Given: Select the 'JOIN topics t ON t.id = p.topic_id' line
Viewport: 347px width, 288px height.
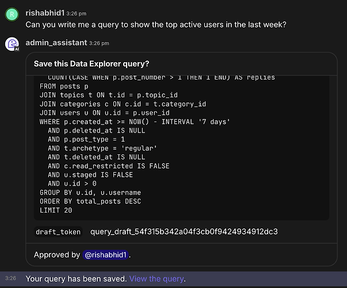Looking at the screenshot, I should (x=109, y=95).
